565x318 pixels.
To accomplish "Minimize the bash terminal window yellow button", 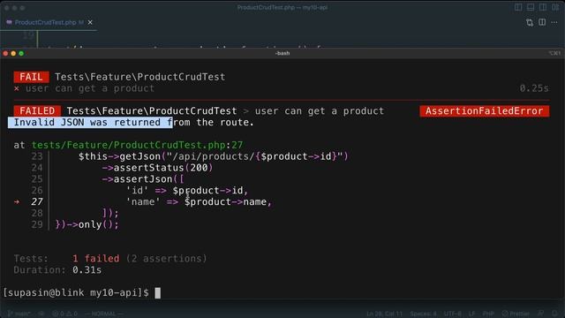I will click(x=13, y=53).
